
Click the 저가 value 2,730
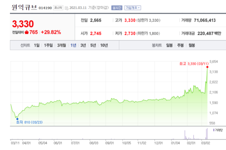click(x=130, y=33)
